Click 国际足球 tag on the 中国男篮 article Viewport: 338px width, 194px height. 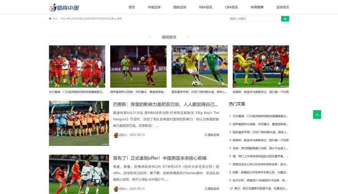point(212,189)
